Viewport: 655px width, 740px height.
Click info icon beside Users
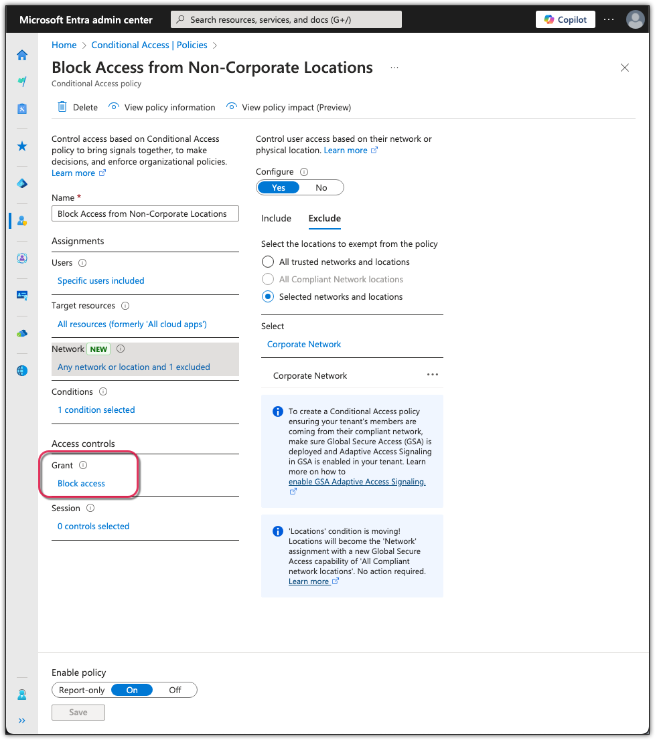pos(82,263)
